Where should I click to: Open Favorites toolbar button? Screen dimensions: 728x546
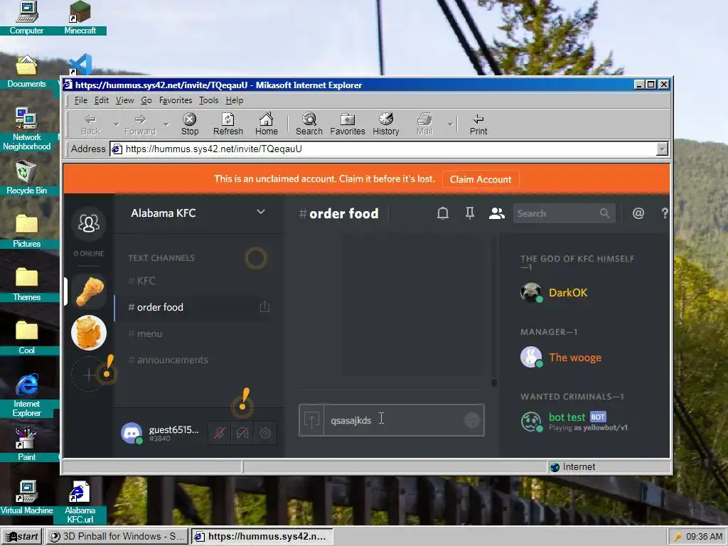coord(347,124)
